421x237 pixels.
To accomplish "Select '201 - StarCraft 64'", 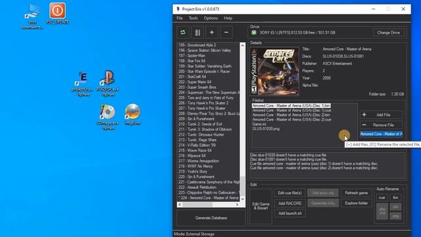I will [192, 77].
